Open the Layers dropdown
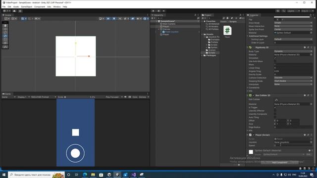 tap(293, 11)
